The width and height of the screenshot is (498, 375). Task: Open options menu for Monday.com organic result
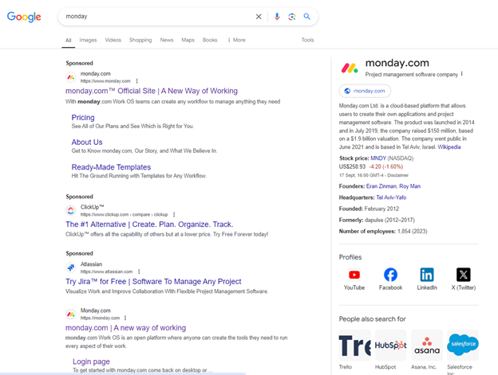(125, 318)
